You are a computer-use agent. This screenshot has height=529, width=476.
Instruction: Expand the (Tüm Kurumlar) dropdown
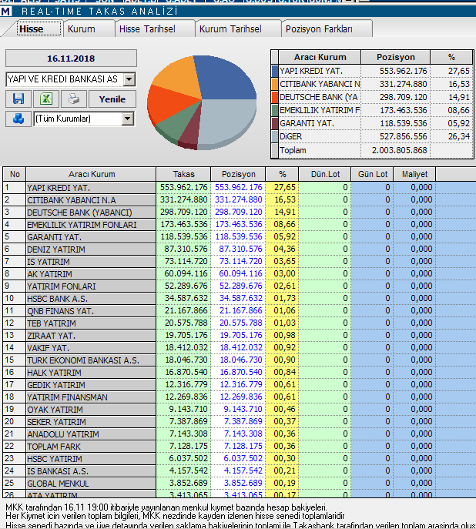(128, 119)
